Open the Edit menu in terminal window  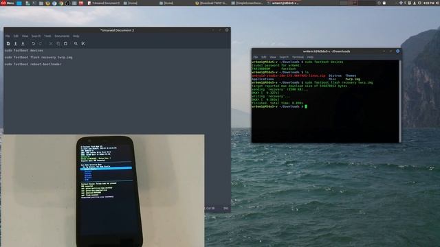click(264, 57)
